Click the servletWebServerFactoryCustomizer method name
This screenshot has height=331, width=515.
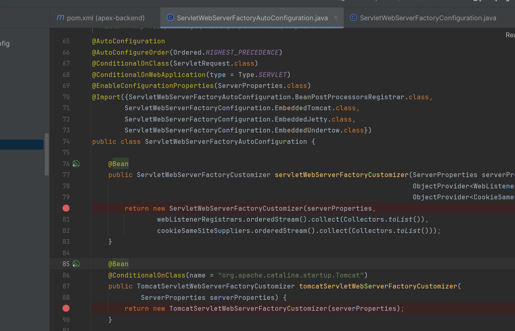341,175
